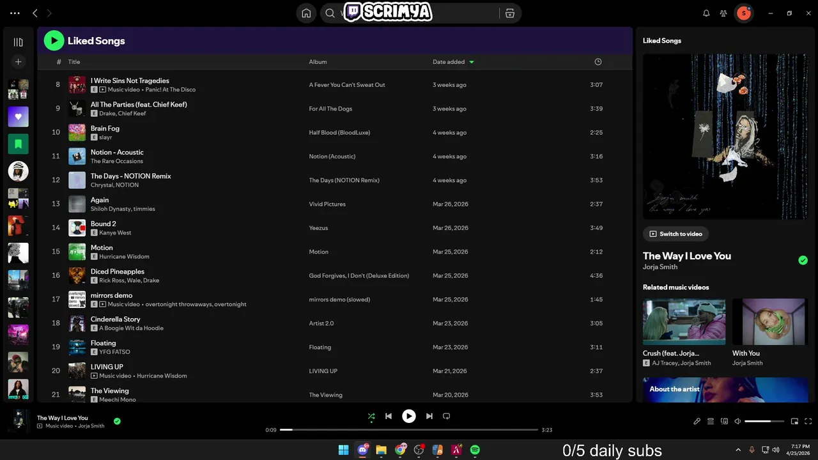Open Spotify from the Windows taskbar

475,450
